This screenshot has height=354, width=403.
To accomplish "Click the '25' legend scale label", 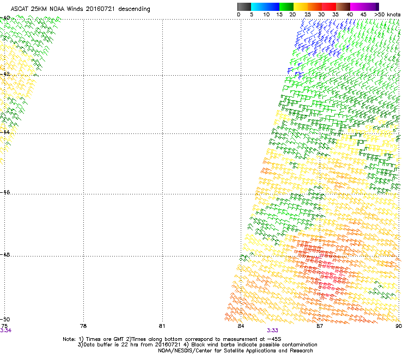I will [308, 14].
